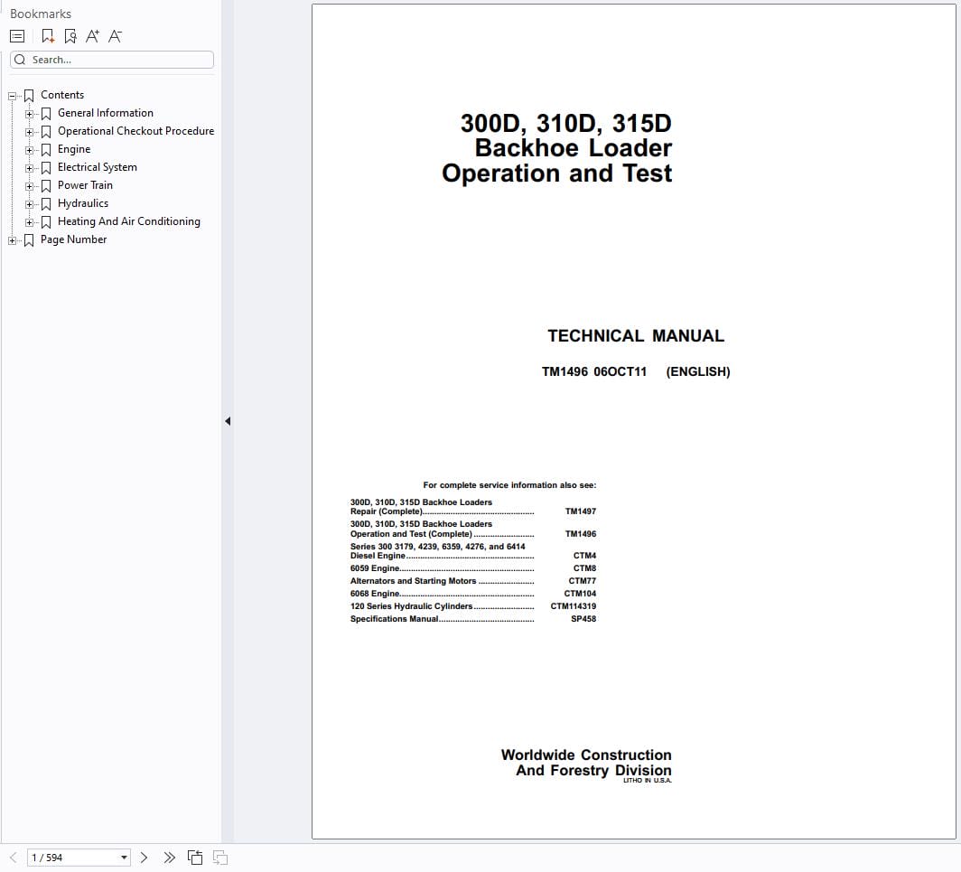Collapse the bookmarks panel with arrow handle
This screenshot has width=961, height=872.
pyautogui.click(x=228, y=421)
